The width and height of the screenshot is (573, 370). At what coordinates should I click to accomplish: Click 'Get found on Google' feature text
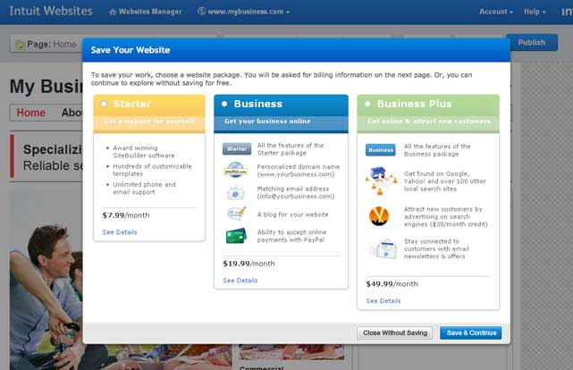tap(445, 181)
